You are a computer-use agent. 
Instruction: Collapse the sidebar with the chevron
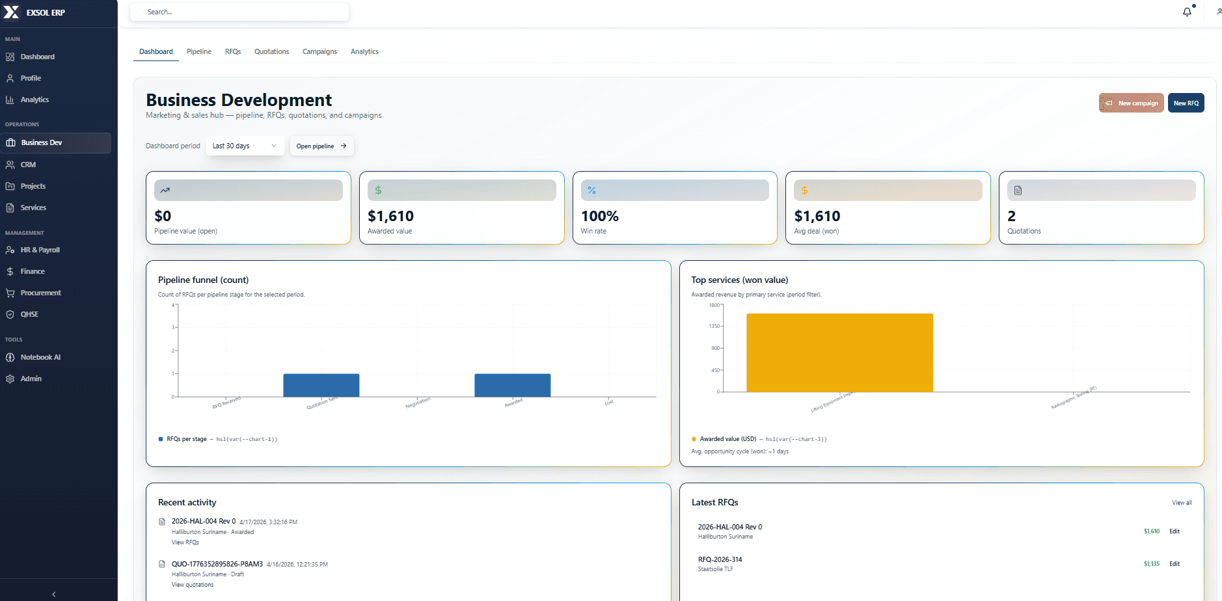click(54, 594)
